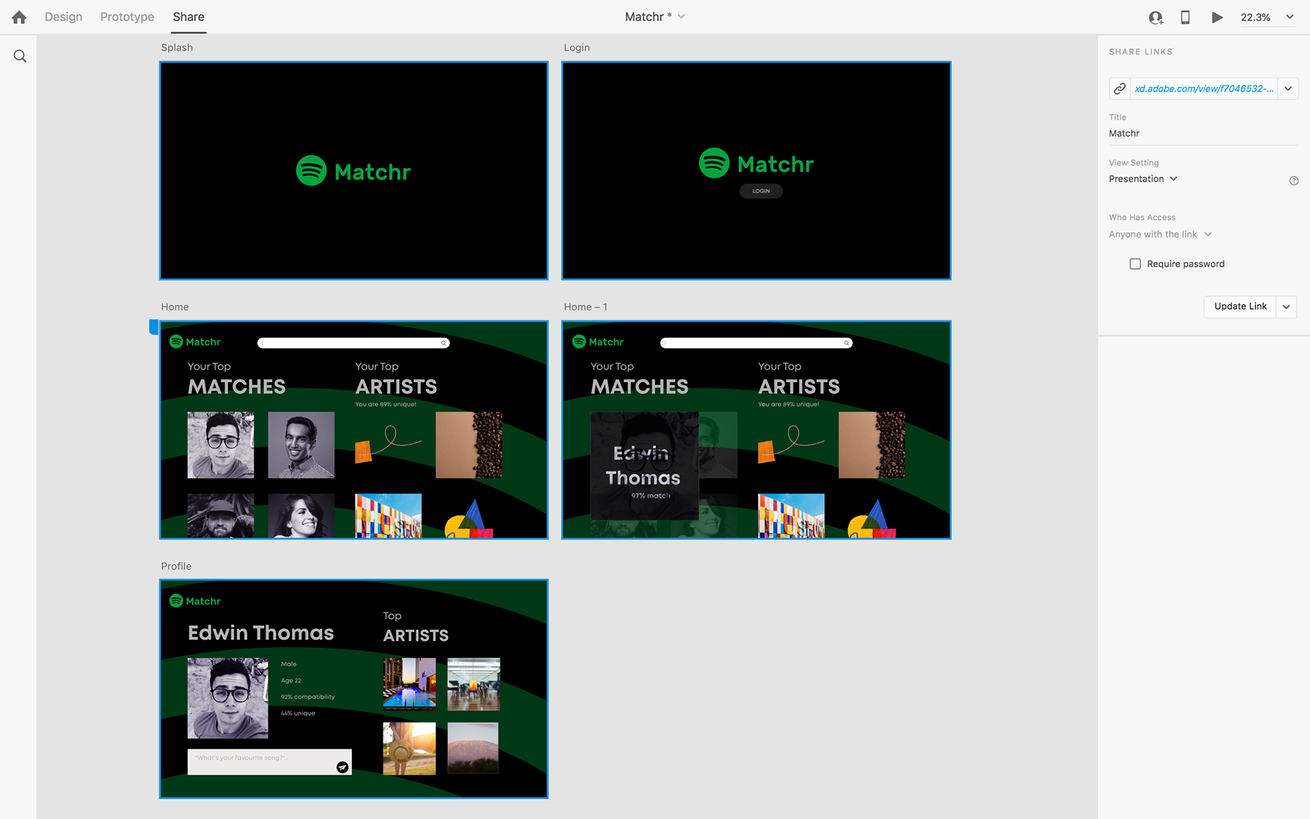Screen dimensions: 1310x819
Task: Select the sunset hat image in Profile artists
Action: click(409, 748)
